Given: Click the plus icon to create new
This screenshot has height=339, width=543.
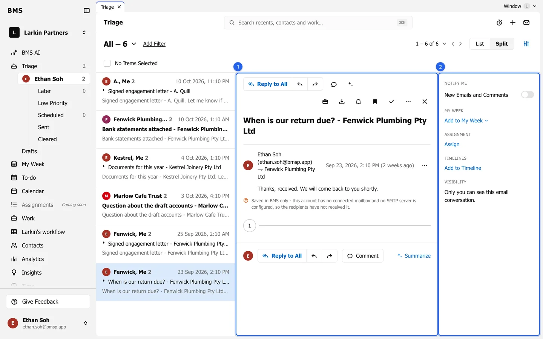Looking at the screenshot, I should (513, 23).
